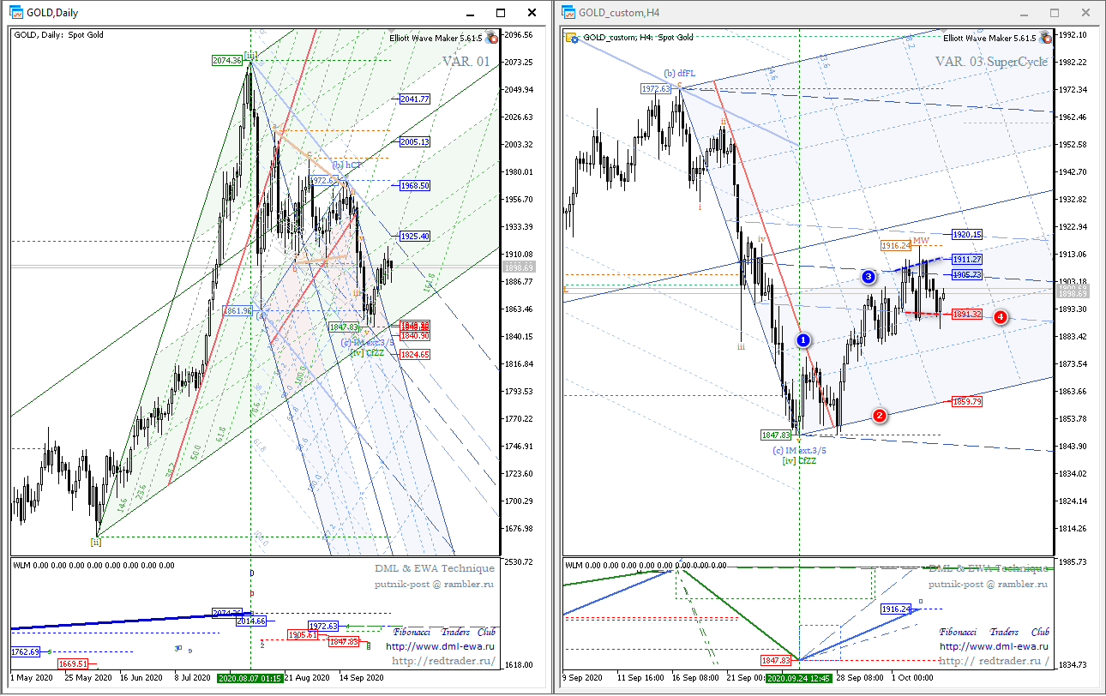Click the GOLD_custom,H4 window chart icon
Viewport: 1106px width, 696px height.
pos(569,13)
